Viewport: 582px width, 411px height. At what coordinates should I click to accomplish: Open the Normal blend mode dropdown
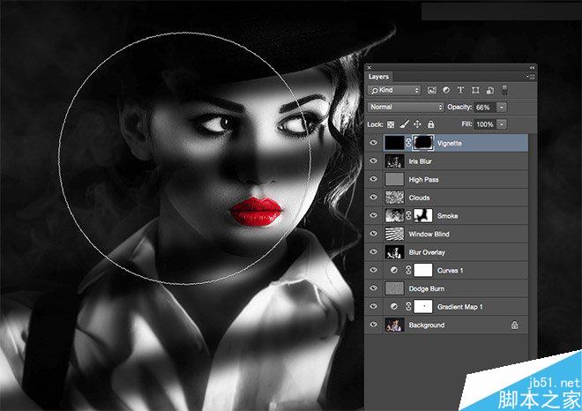pyautogui.click(x=406, y=107)
